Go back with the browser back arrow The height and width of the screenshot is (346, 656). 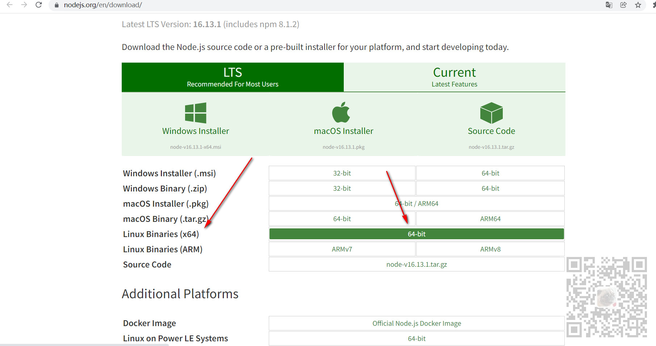10,5
